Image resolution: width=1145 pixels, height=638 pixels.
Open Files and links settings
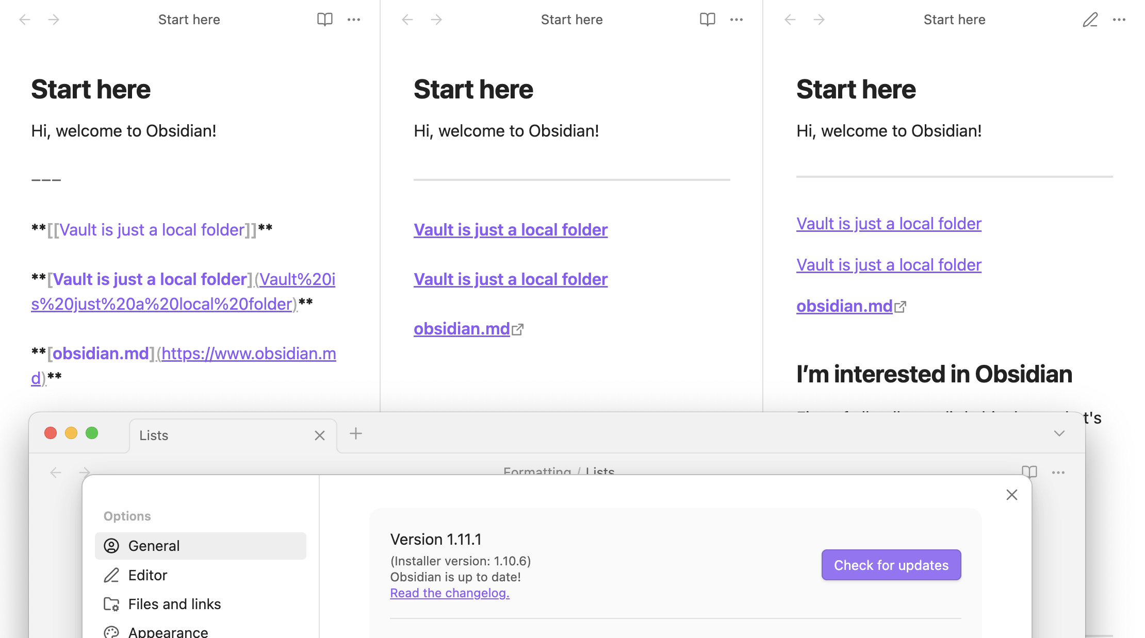(174, 604)
